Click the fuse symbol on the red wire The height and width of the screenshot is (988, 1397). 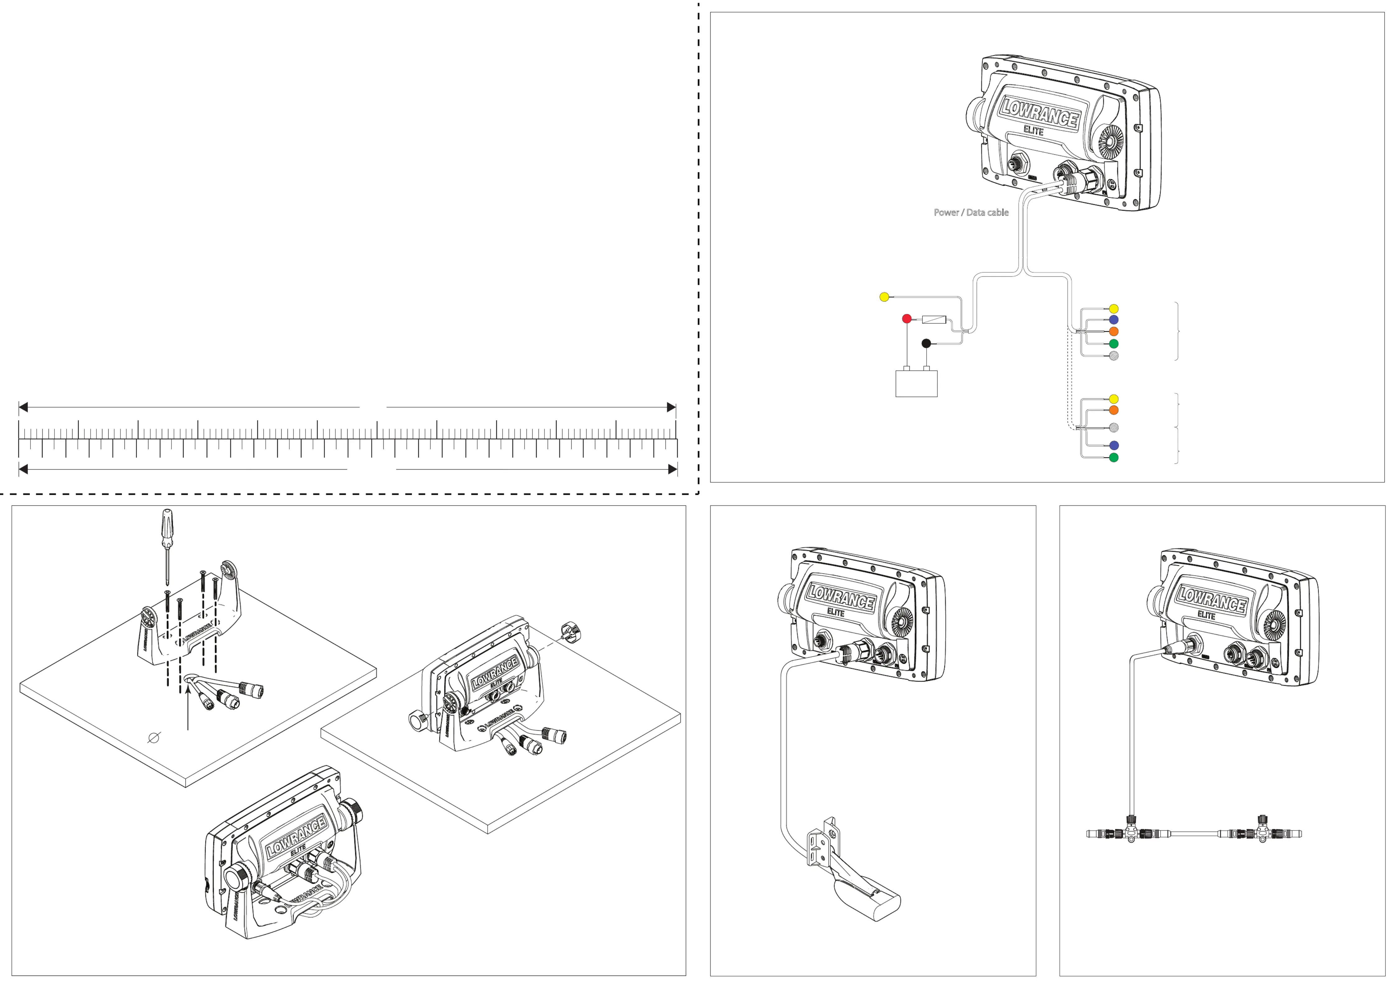pyautogui.click(x=934, y=319)
